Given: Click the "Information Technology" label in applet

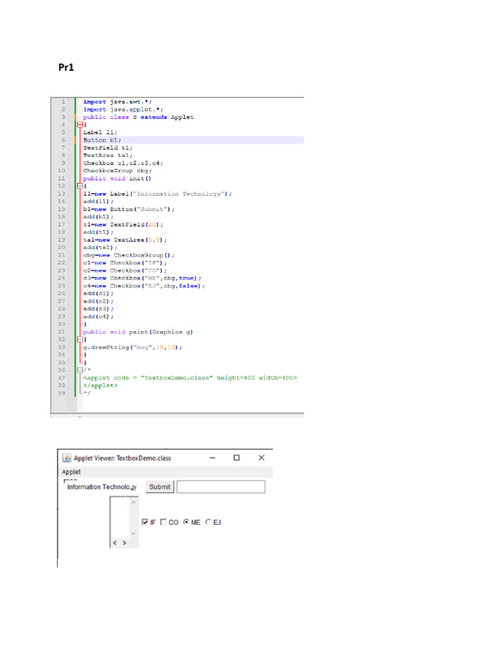Looking at the screenshot, I should click(101, 487).
